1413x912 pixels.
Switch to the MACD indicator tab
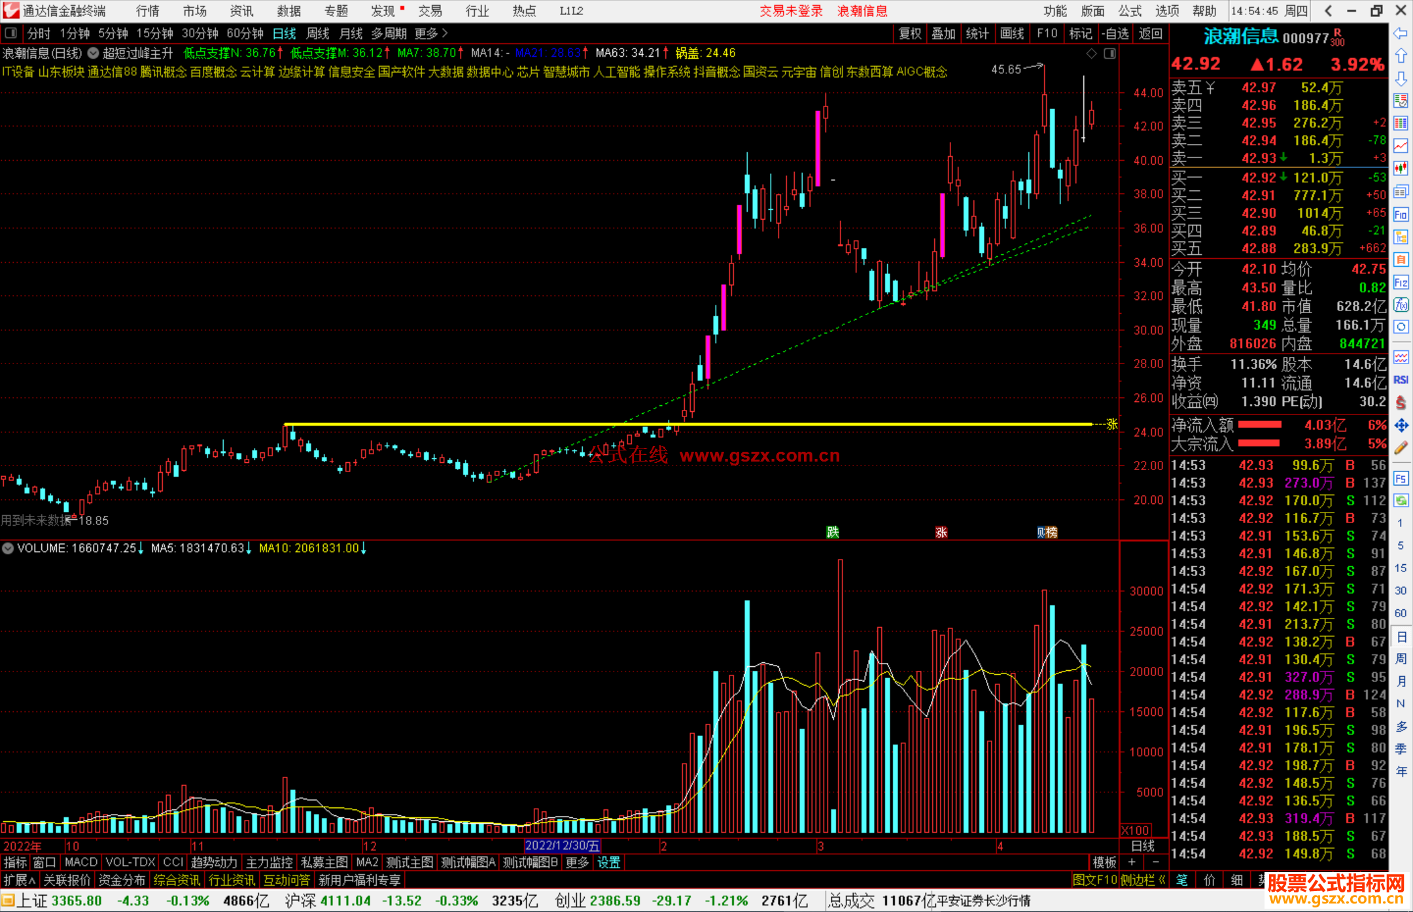(80, 862)
